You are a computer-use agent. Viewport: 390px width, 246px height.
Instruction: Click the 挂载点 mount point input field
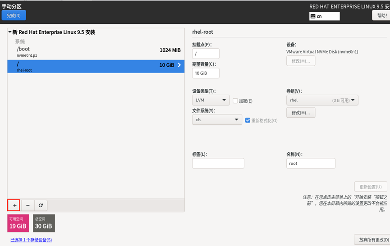206,54
